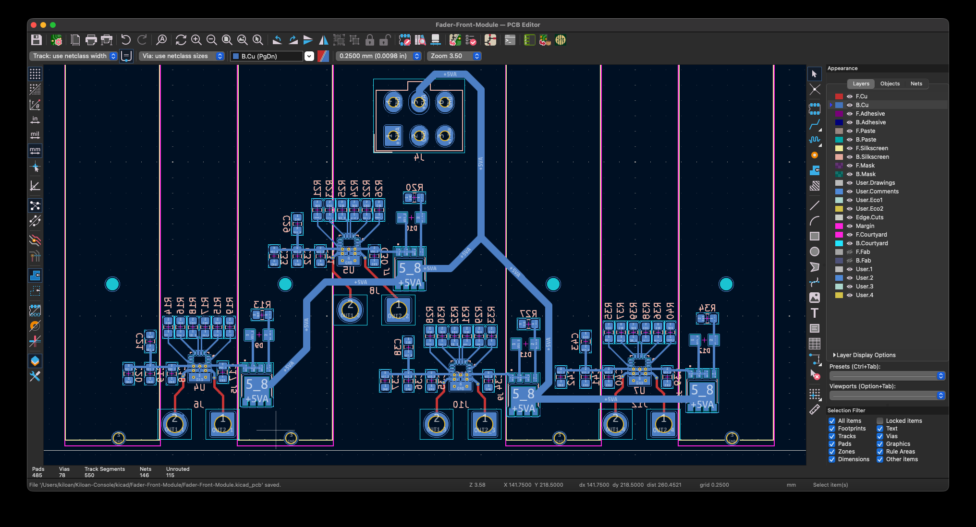Screen dimensions: 976x527
Task: Click the Save board icon
Action: coord(37,40)
